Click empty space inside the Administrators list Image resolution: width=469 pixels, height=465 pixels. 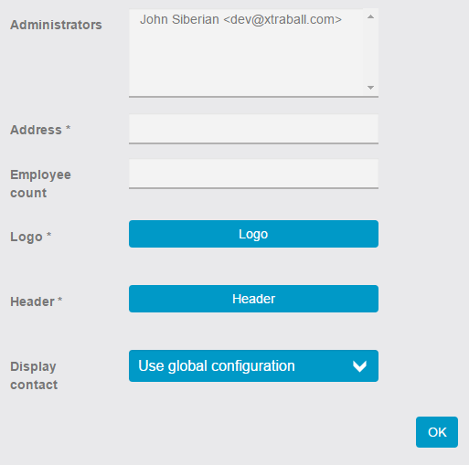coord(246,62)
